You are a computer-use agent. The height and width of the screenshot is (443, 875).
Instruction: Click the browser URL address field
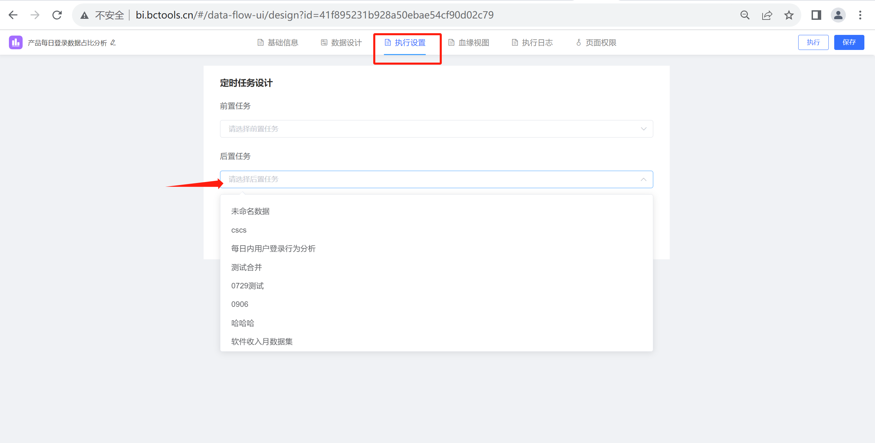(x=314, y=15)
